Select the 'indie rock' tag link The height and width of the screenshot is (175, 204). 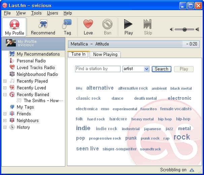click(x=106, y=129)
